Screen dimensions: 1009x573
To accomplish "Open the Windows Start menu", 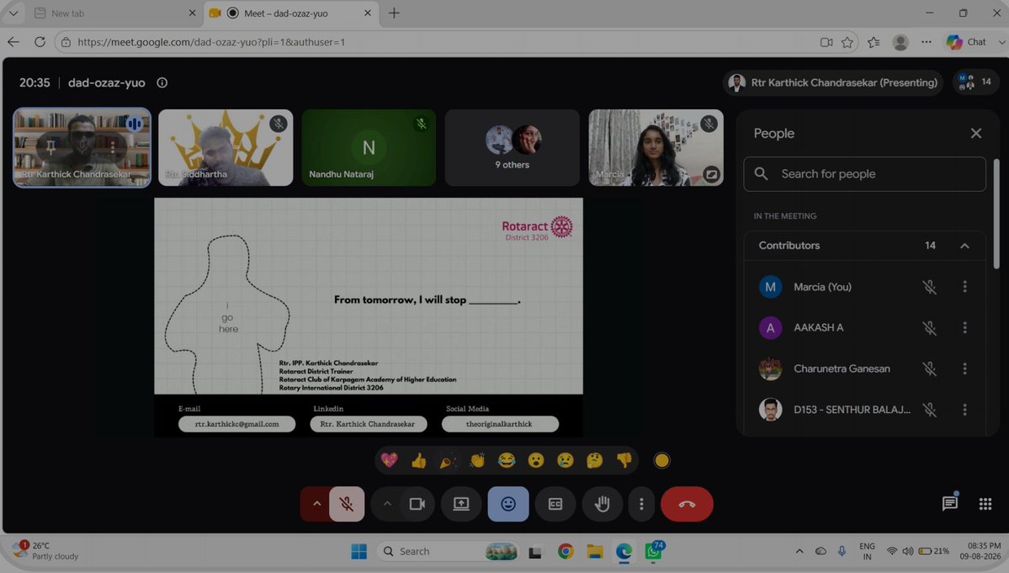I will [x=359, y=551].
